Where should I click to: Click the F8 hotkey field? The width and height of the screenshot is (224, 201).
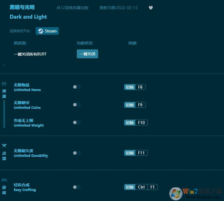pos(140,87)
